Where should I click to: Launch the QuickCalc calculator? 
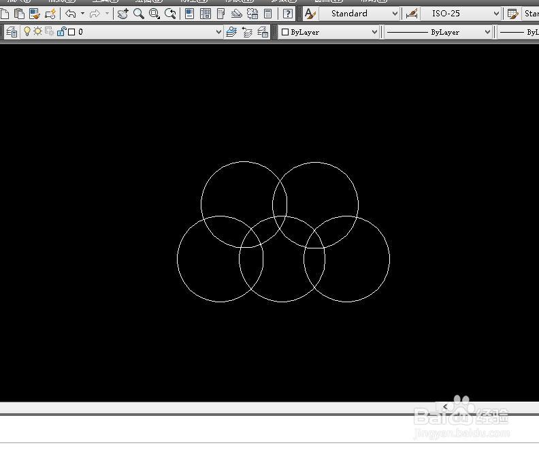(267, 14)
